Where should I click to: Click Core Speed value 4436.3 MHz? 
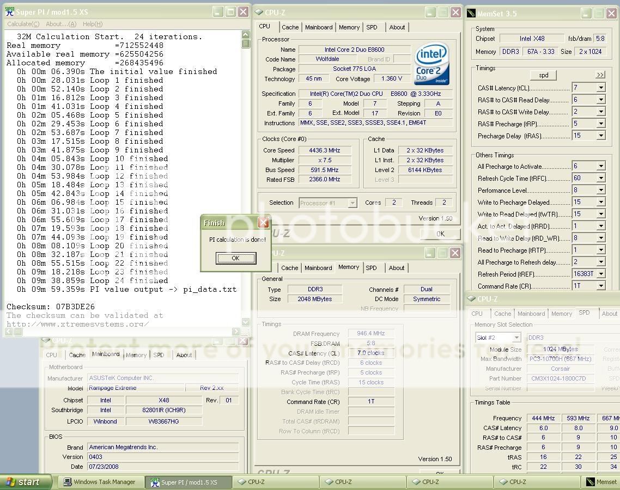click(x=324, y=150)
